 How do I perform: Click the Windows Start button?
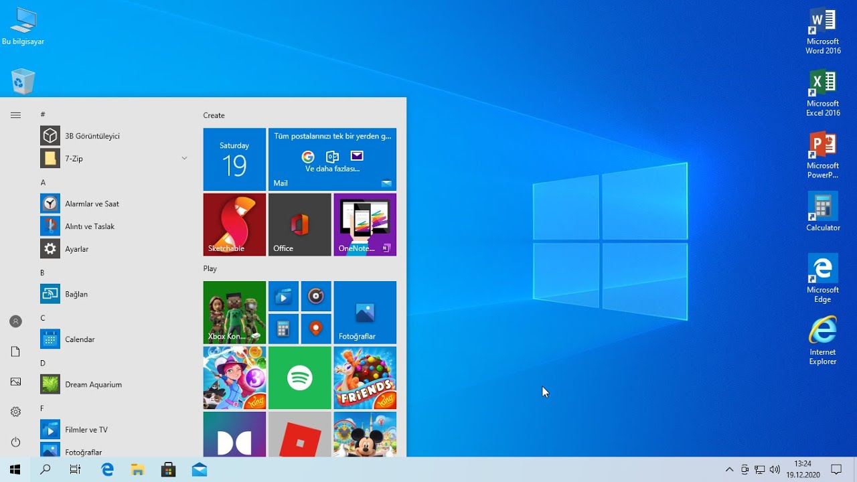15,470
